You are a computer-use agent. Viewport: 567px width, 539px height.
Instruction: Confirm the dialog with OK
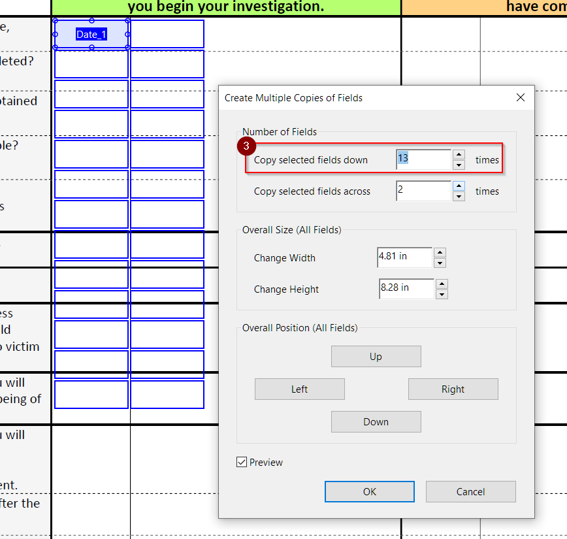tap(369, 492)
